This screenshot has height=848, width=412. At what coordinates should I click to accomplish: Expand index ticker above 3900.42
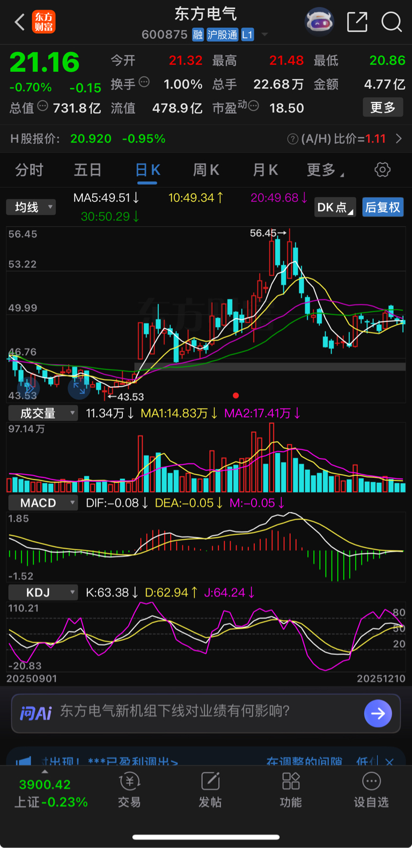point(45,772)
